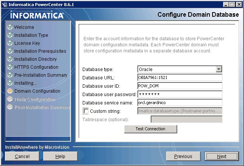
Task: Click the Database user ID field
Action: (180, 86)
